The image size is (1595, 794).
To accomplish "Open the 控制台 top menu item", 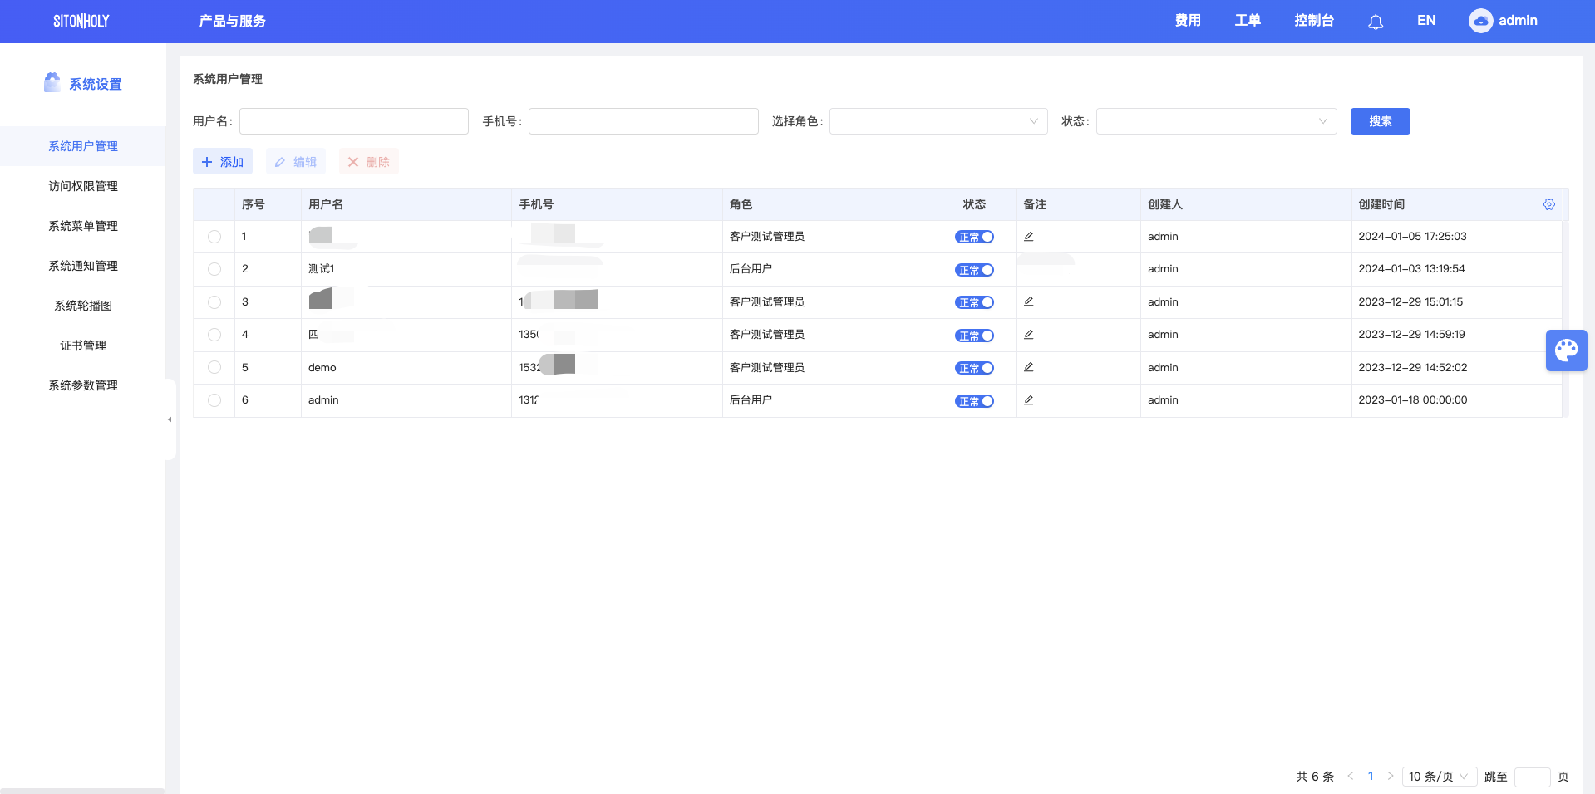I will point(1314,21).
